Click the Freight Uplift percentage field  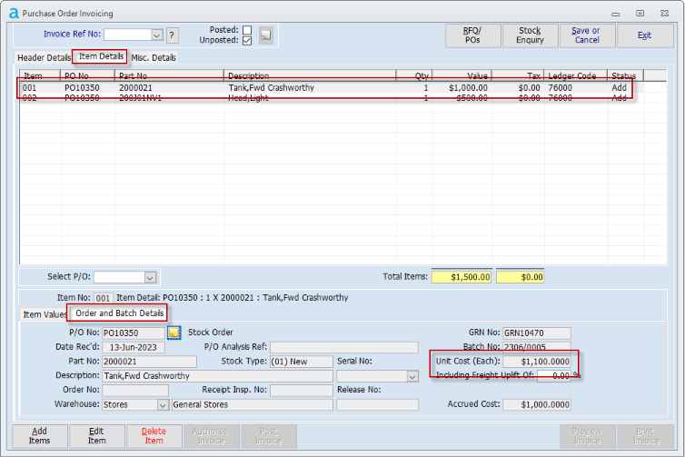point(554,376)
